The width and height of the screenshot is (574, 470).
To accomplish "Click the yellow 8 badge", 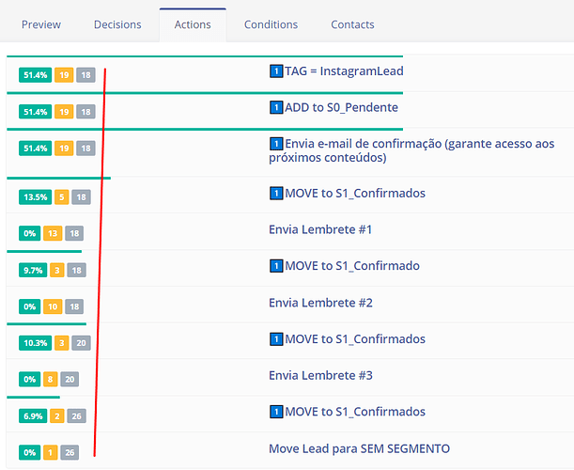I will coord(50,379).
